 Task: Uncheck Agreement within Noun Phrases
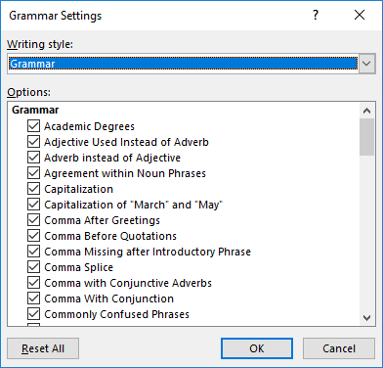33,173
